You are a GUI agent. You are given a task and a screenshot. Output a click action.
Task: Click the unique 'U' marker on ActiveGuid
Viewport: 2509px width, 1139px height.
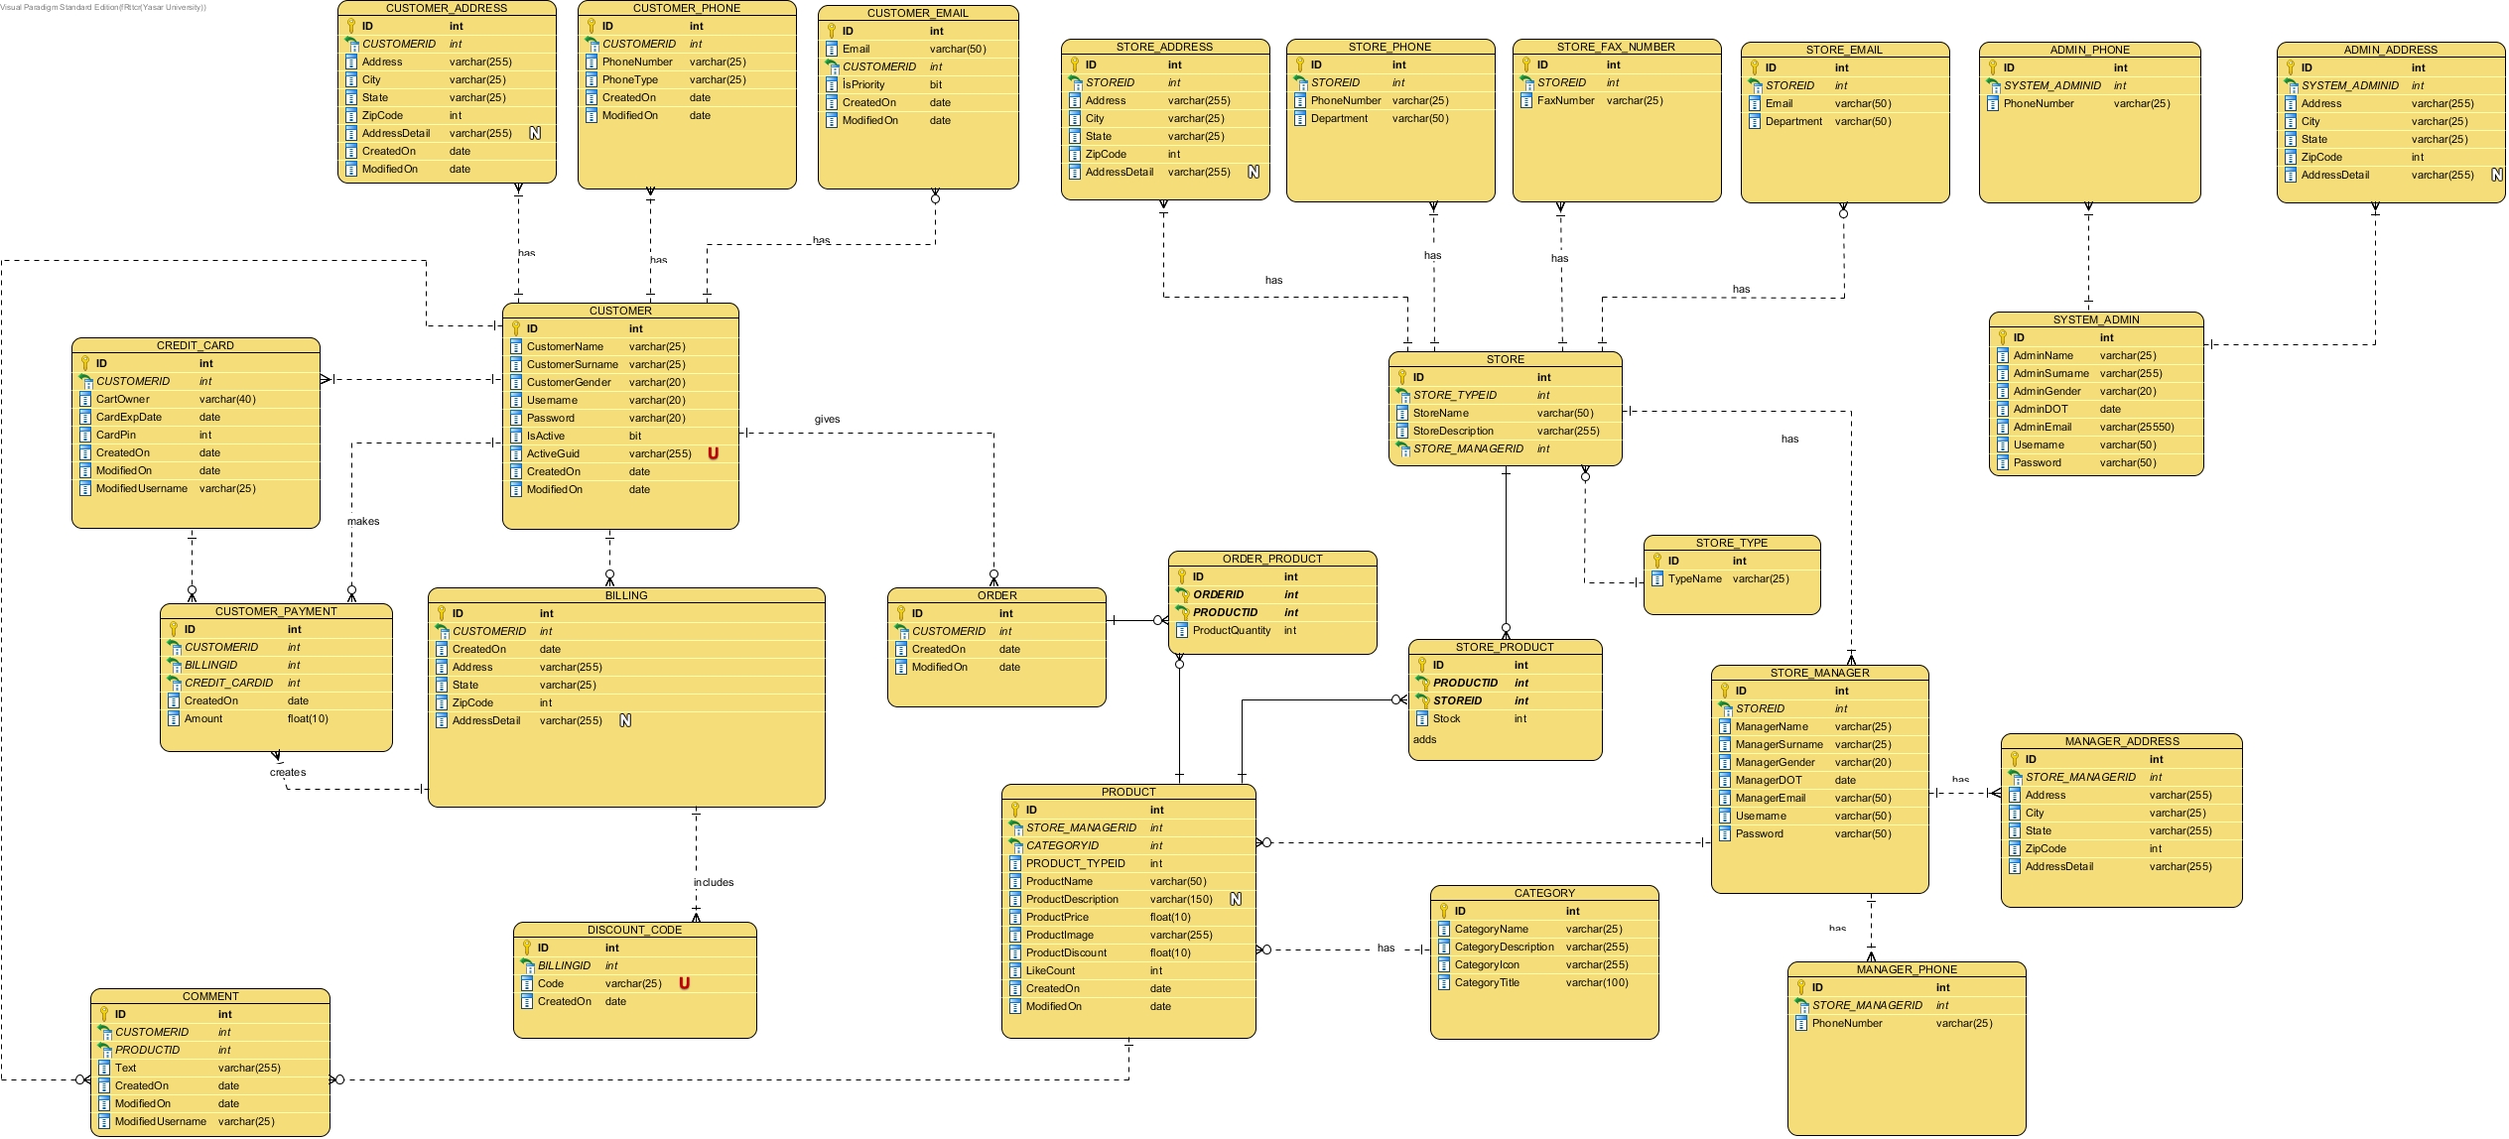[x=713, y=453]
